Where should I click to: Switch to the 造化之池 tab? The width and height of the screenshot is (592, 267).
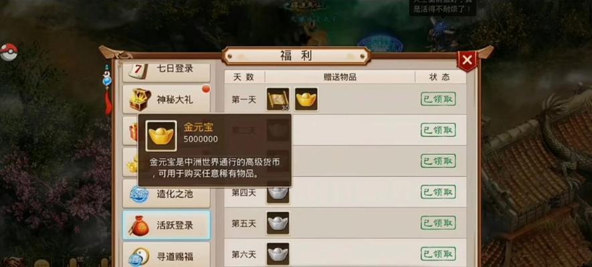coord(166,194)
